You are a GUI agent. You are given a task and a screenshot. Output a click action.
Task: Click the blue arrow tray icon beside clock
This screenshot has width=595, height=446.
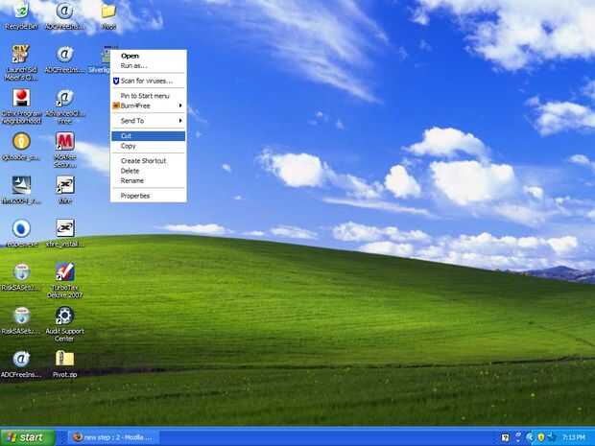point(552,437)
